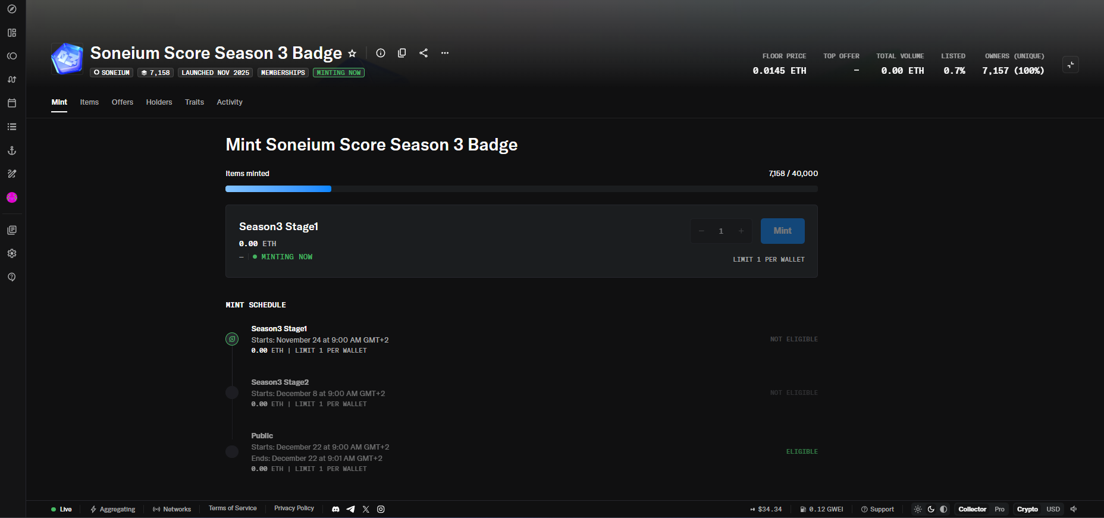The height and width of the screenshot is (518, 1104).
Task: Switch to Pro mode in footer
Action: click(x=999, y=509)
